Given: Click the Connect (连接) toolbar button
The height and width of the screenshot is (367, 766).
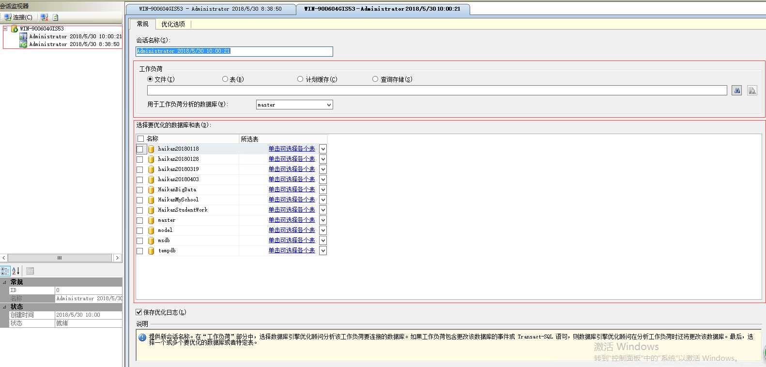Looking at the screenshot, I should point(18,17).
